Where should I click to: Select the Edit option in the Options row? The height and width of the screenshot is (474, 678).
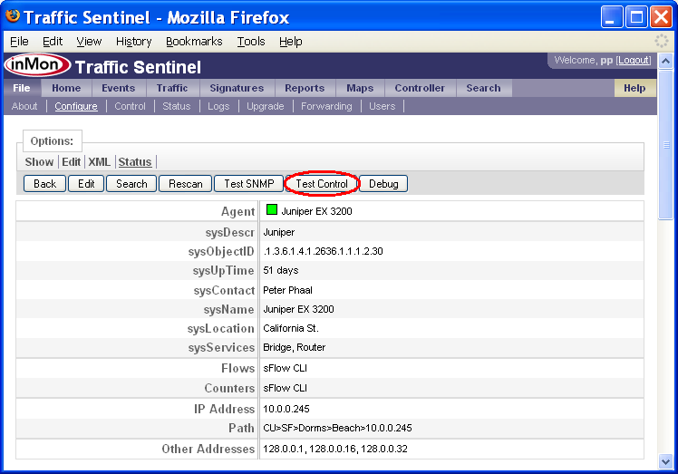point(72,162)
